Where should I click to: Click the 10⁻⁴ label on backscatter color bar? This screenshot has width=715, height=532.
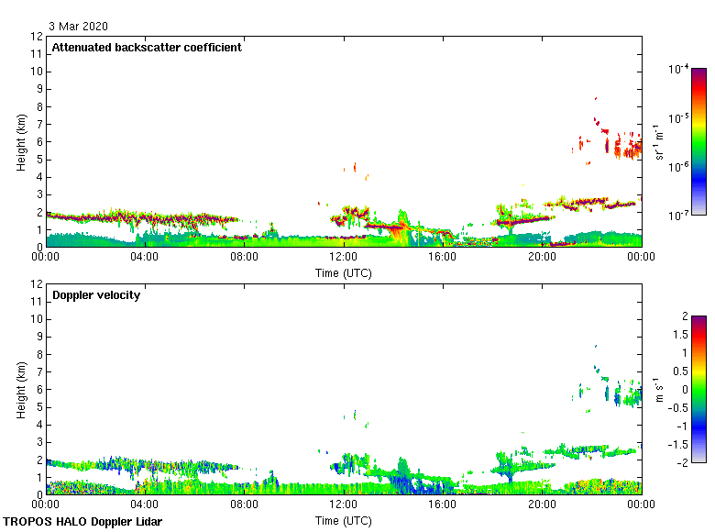tap(679, 69)
